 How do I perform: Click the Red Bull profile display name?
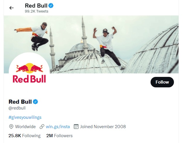point(20,102)
